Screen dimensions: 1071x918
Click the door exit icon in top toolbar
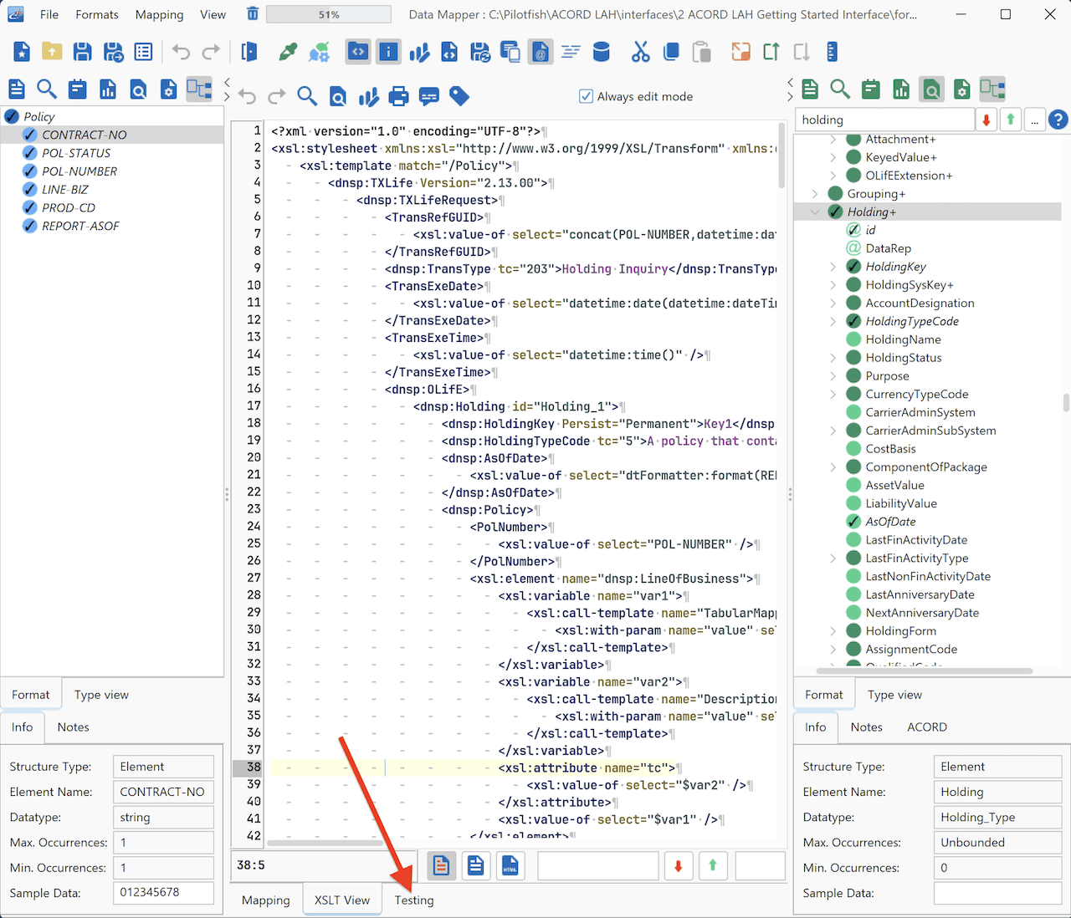tap(249, 52)
